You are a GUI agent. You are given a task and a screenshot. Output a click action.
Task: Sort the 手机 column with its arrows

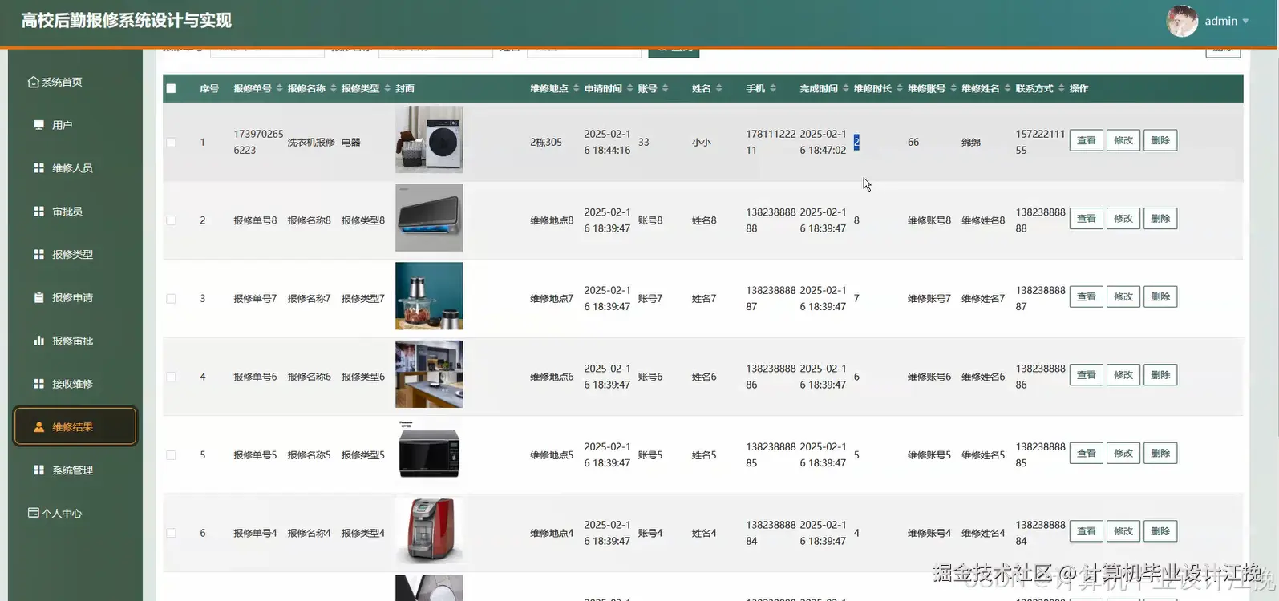(773, 88)
